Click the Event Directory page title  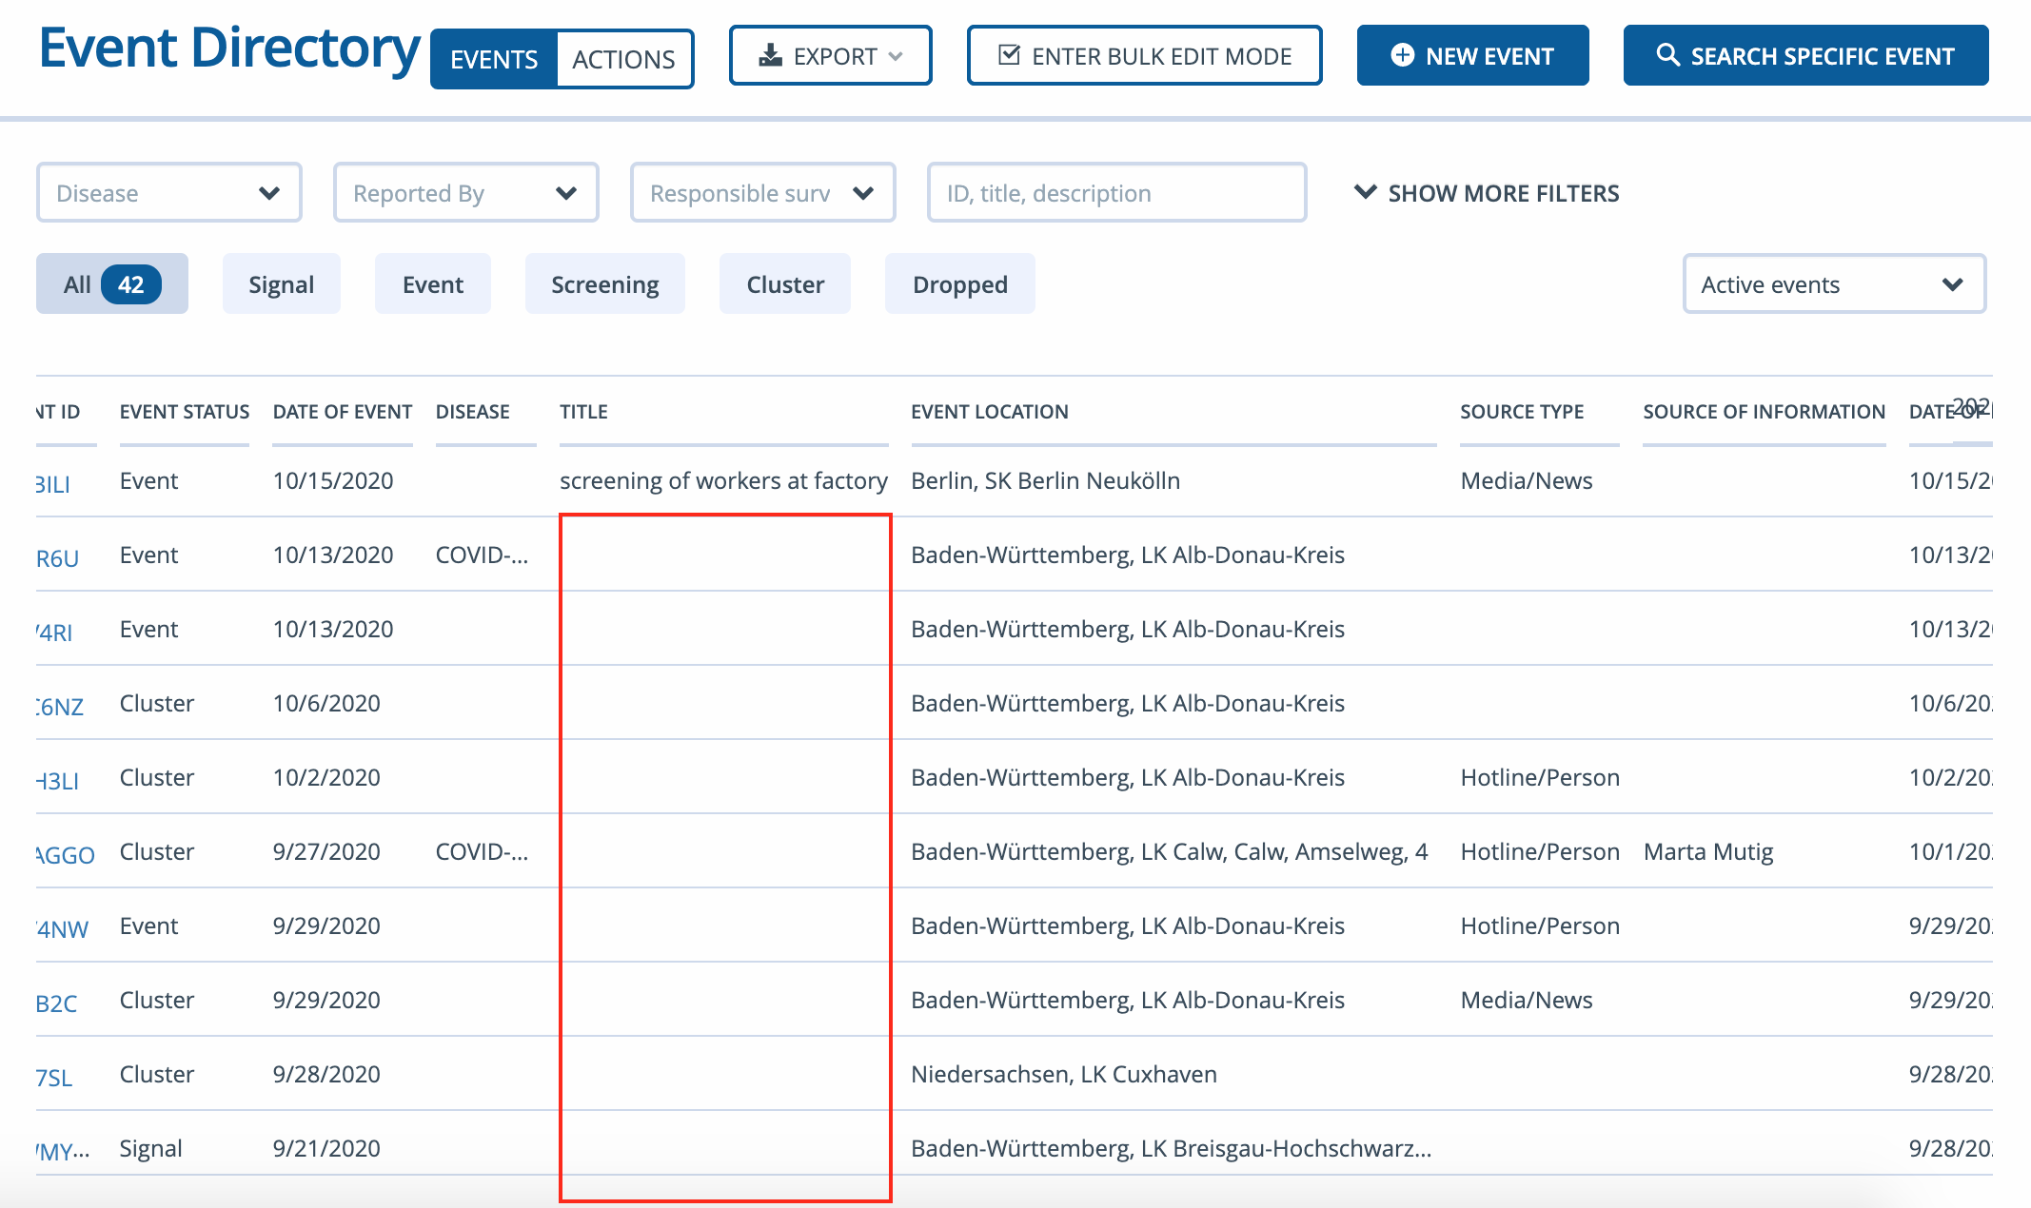(229, 48)
